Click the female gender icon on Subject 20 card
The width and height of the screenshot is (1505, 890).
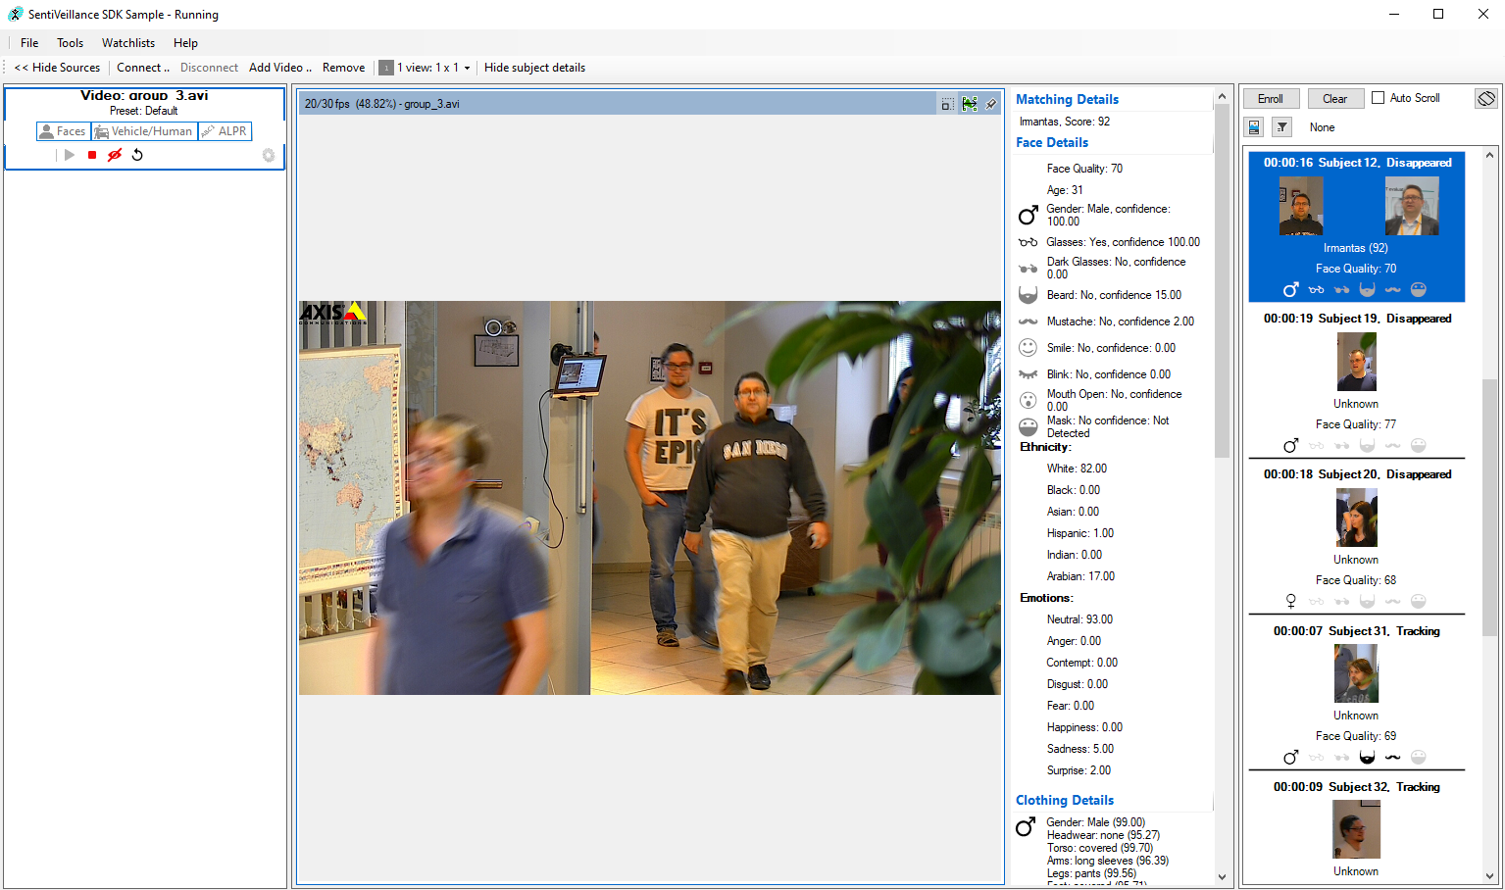tap(1290, 601)
